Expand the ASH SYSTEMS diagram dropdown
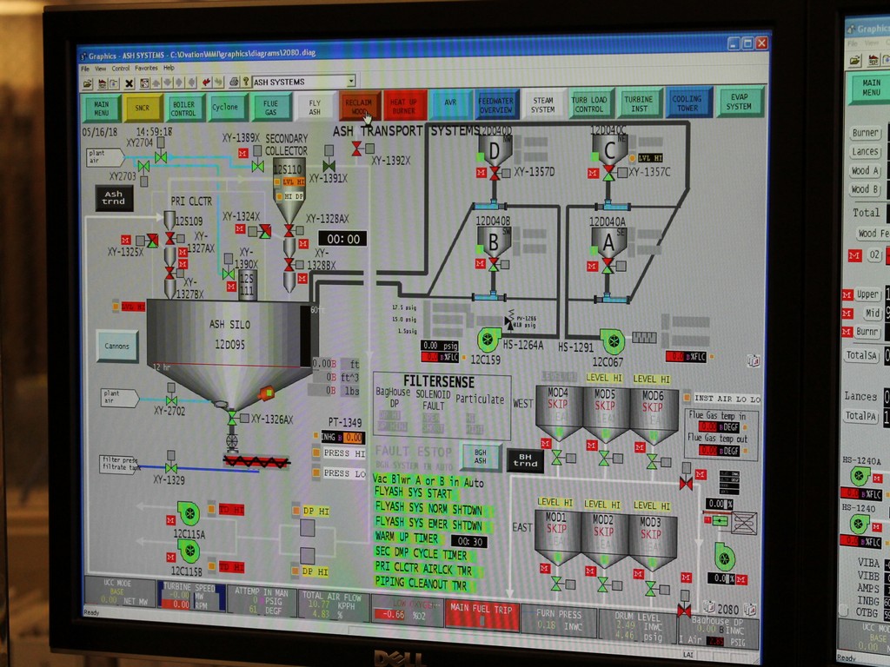 tap(350, 82)
